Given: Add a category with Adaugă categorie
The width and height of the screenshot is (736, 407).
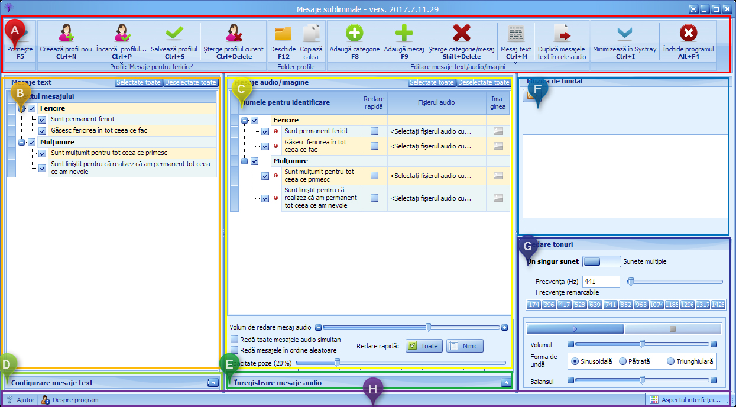Looking at the screenshot, I should [354, 33].
